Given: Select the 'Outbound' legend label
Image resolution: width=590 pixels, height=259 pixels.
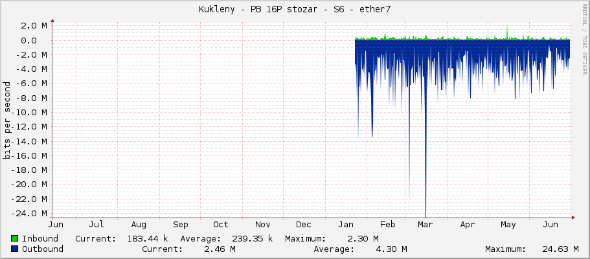Looking at the screenshot, I should coord(43,249).
